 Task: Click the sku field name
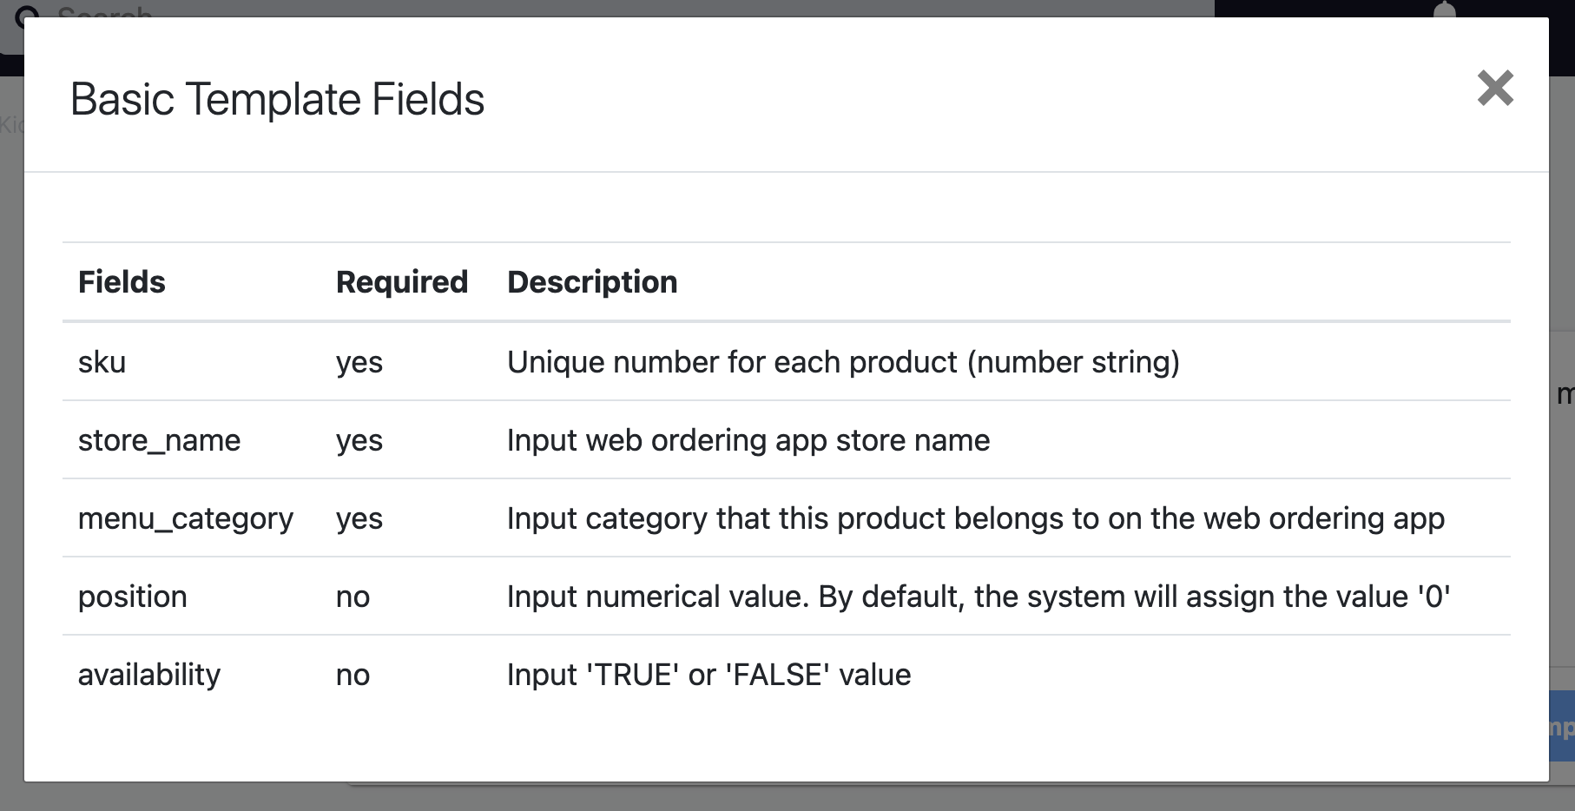point(102,362)
